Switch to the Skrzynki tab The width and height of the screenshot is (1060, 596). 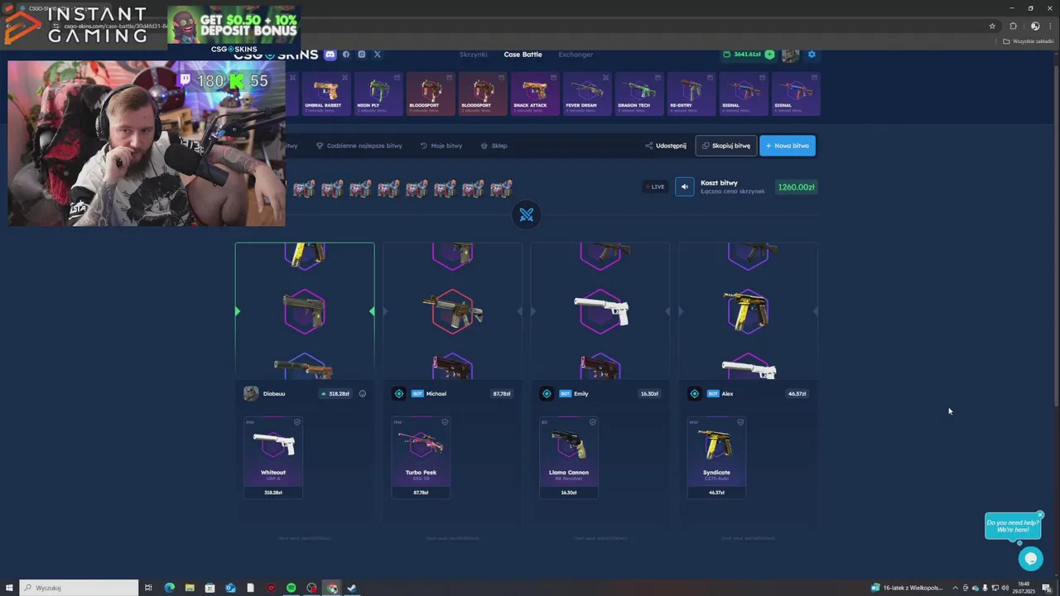(474, 55)
